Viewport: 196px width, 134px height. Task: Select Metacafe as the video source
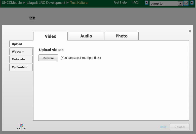[x=21, y=59]
